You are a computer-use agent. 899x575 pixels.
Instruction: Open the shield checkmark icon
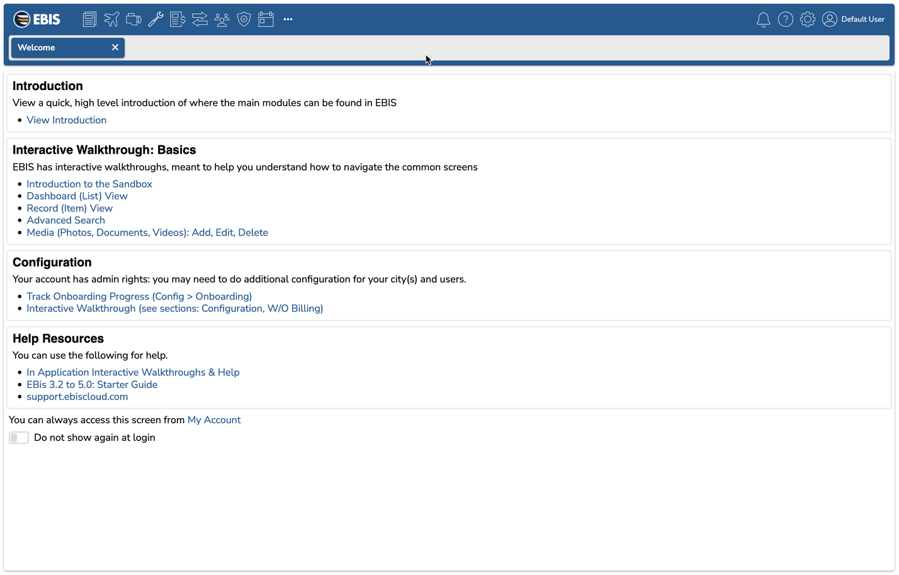(x=244, y=20)
